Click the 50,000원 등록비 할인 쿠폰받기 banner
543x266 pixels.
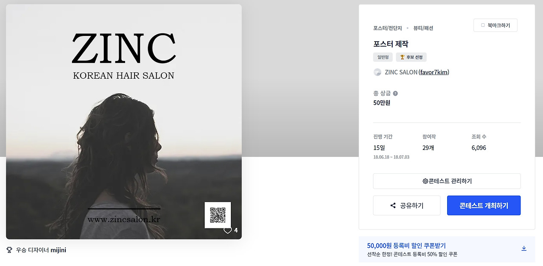[447, 249]
